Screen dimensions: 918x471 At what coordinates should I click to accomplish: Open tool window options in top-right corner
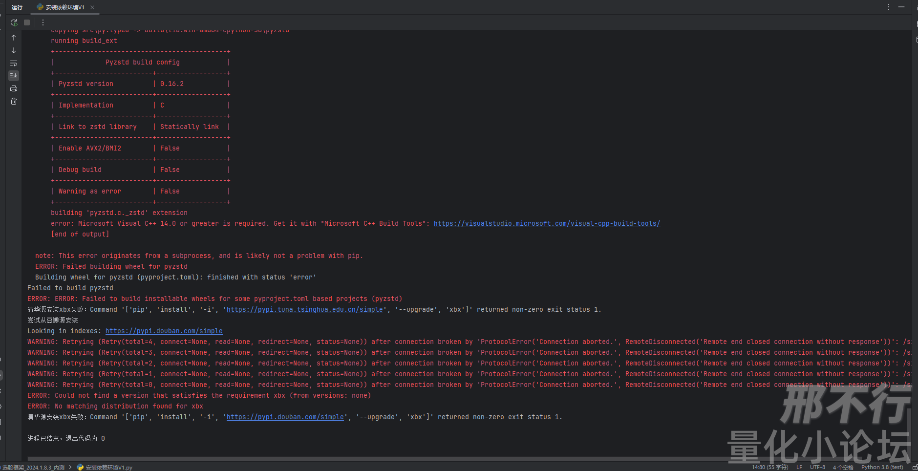coord(888,7)
